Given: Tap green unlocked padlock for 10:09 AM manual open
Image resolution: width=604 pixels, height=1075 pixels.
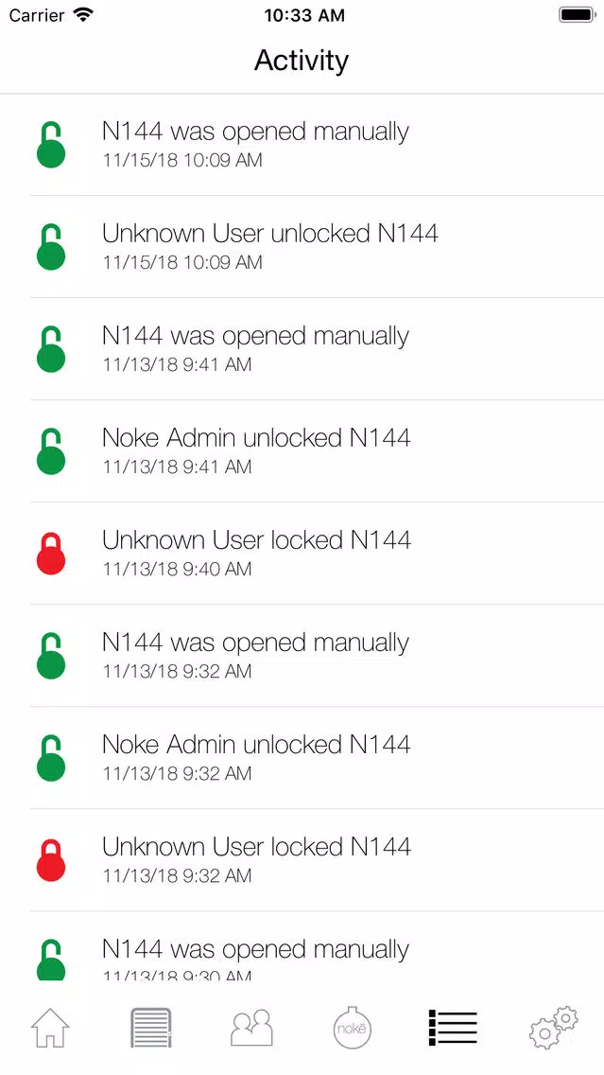Looking at the screenshot, I should click(x=51, y=145).
